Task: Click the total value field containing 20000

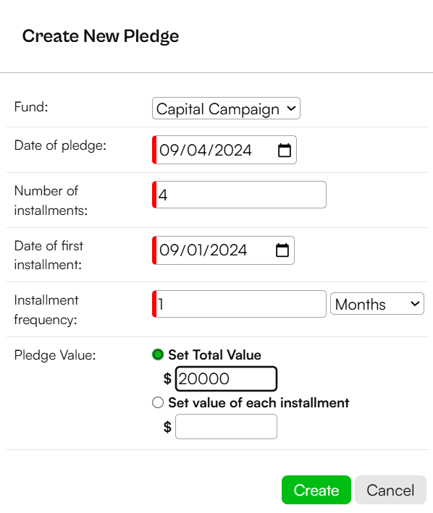Action: coord(226,379)
